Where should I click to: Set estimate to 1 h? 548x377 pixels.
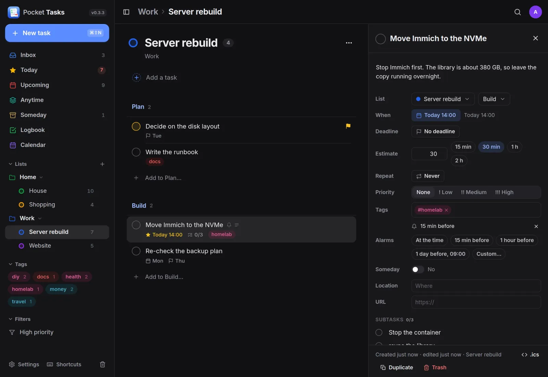[x=514, y=147]
